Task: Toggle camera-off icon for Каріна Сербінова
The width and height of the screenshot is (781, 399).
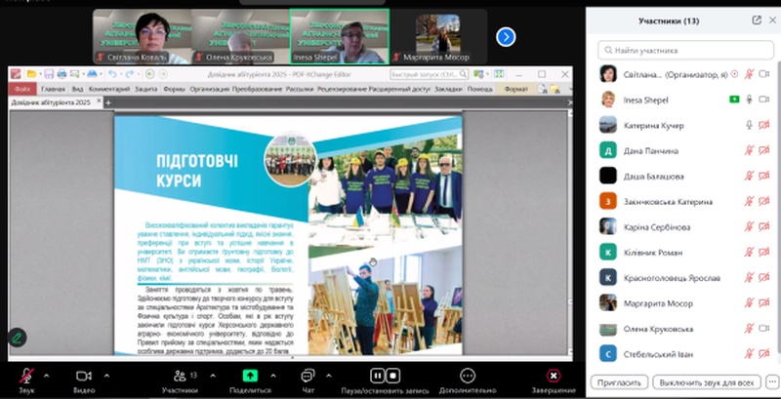Action: [x=764, y=227]
